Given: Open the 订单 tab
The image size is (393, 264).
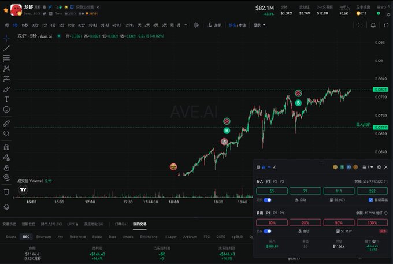Looking at the screenshot, I should 121,224.
